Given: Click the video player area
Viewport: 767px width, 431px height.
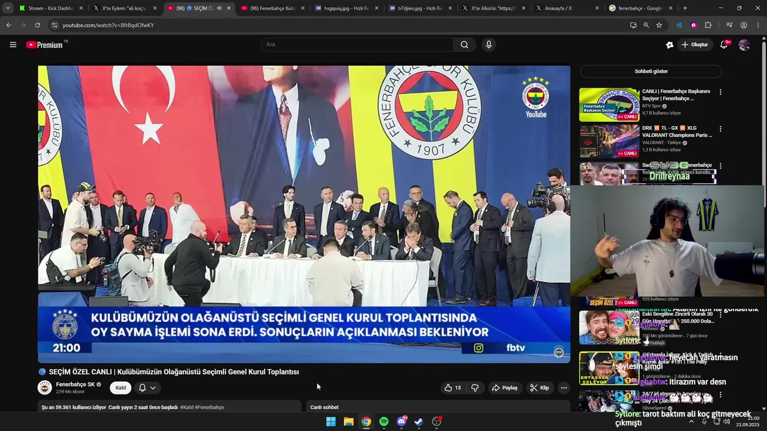Looking at the screenshot, I should [304, 214].
